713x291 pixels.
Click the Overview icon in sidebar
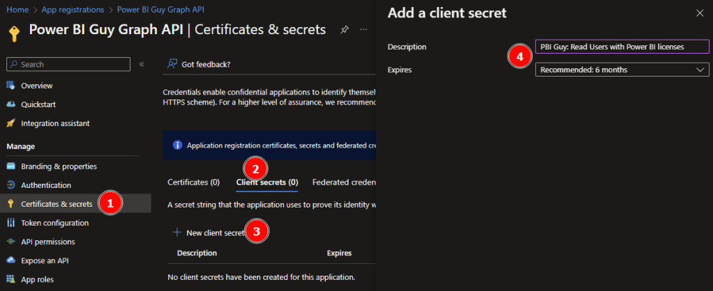click(10, 85)
